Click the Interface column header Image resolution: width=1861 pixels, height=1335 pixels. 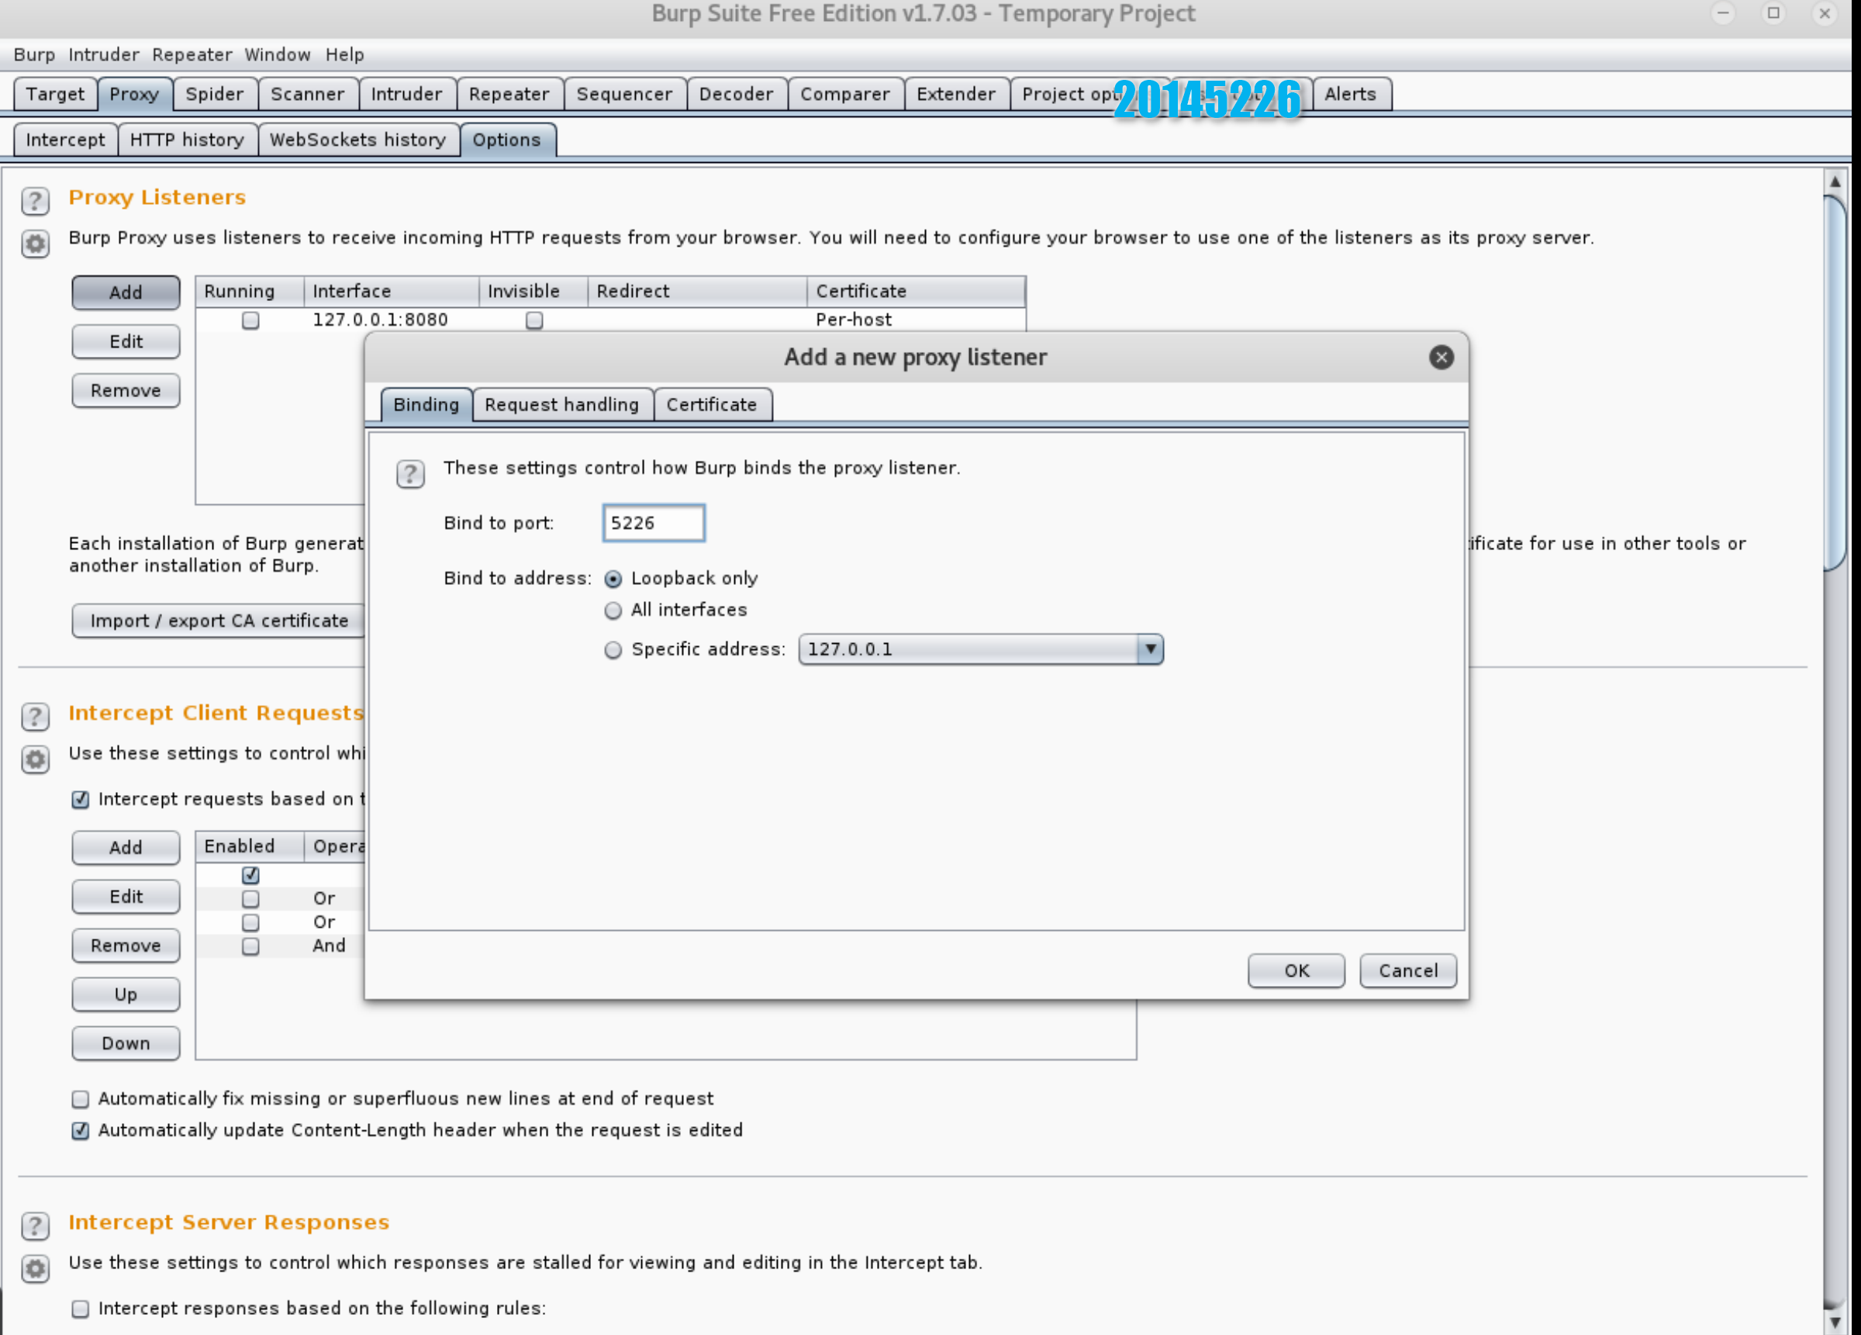(x=392, y=292)
